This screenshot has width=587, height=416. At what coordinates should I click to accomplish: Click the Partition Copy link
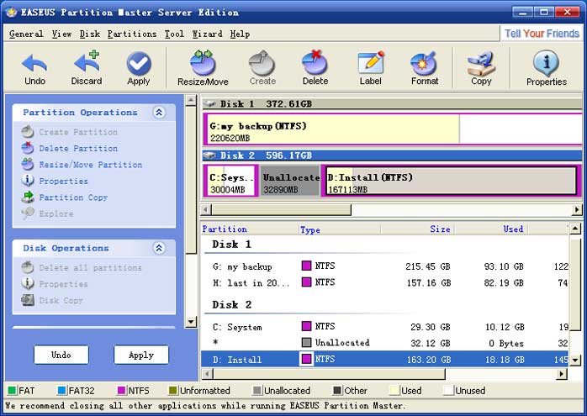73,197
